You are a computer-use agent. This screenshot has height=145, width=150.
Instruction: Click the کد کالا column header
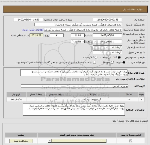click(x=129, y=94)
